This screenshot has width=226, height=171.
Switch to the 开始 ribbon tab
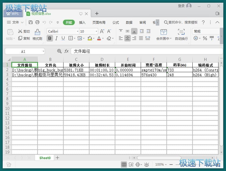click(x=69, y=22)
